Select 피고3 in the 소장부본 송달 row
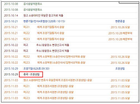140x104 pixels. pos(26,63)
